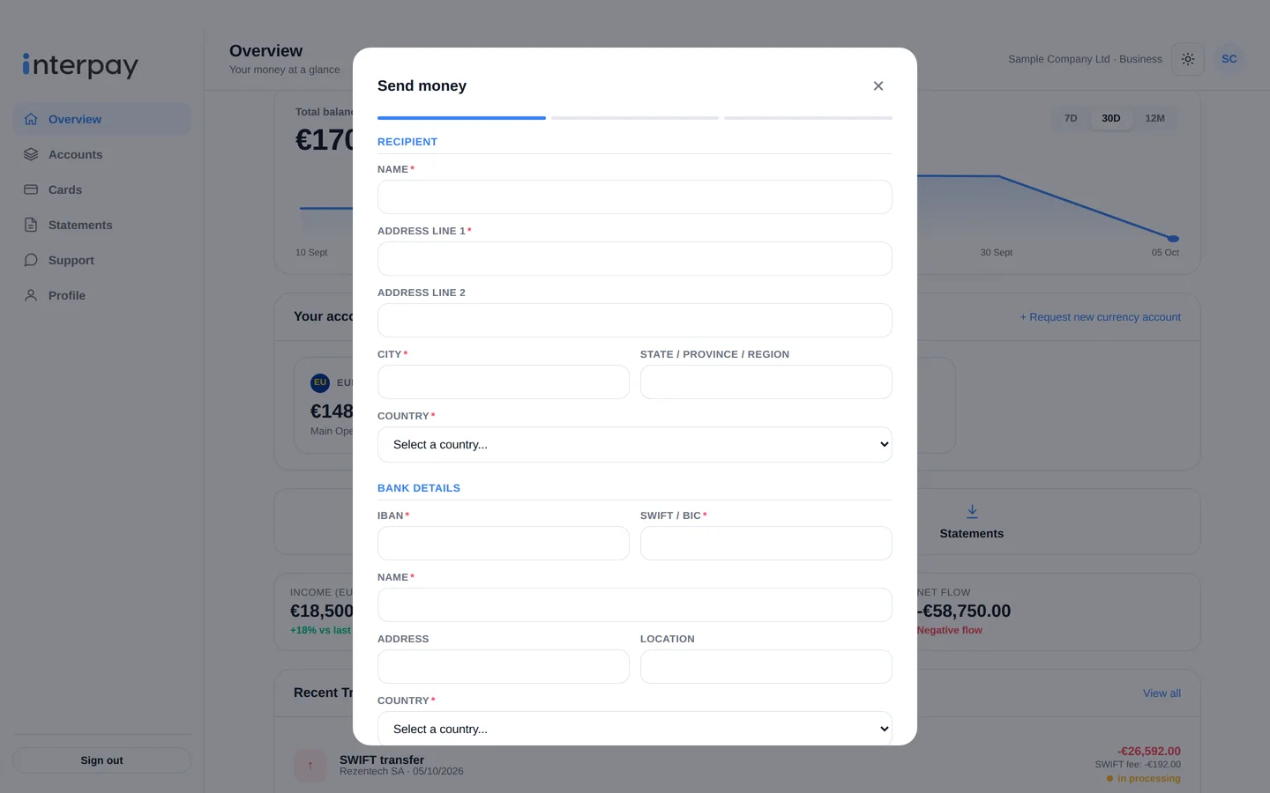Click the second step progress bar
The width and height of the screenshot is (1270, 793).
(635, 118)
